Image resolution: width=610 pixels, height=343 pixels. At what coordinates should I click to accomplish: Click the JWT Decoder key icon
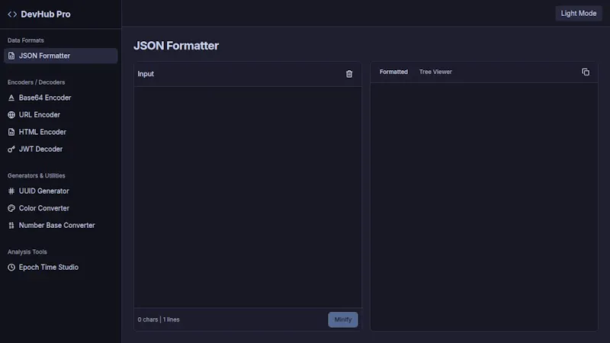(11, 149)
